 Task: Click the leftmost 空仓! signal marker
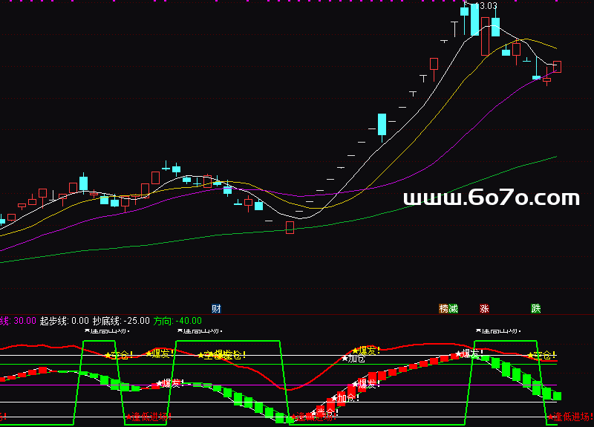pos(119,355)
